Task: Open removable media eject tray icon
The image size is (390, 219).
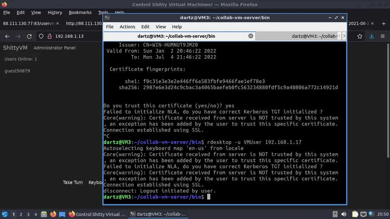Action: 335,214
